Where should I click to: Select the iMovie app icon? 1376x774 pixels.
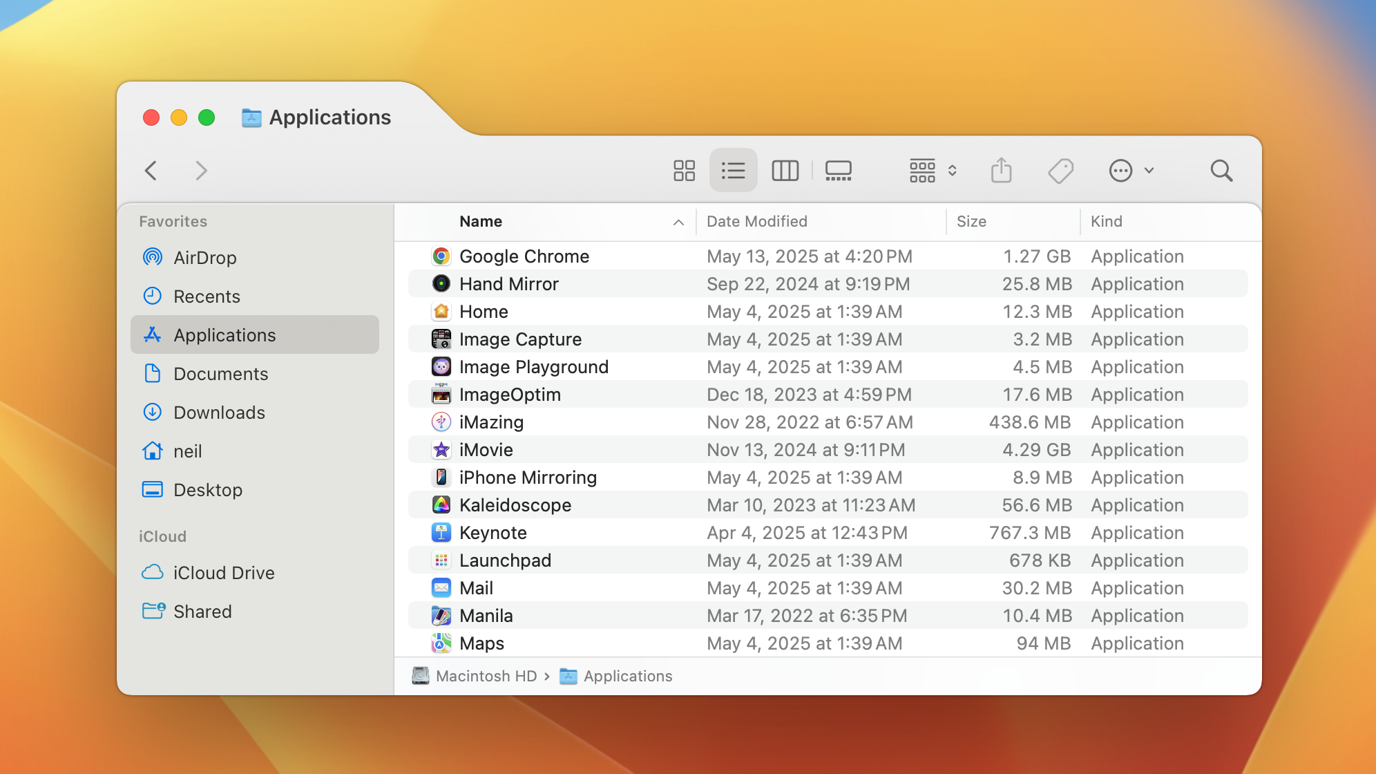pyautogui.click(x=441, y=450)
